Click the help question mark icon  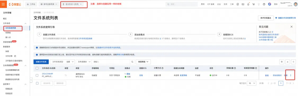coord(264,4)
